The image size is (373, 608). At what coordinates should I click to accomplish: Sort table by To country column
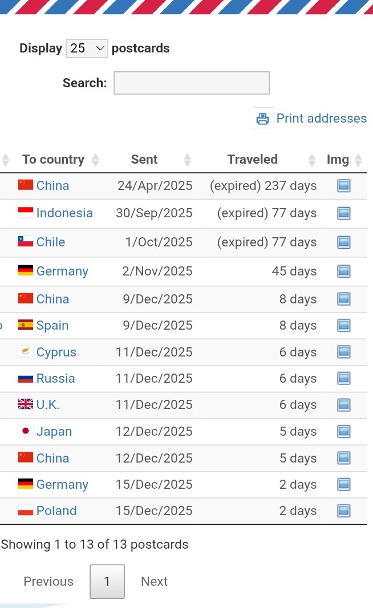click(x=54, y=160)
